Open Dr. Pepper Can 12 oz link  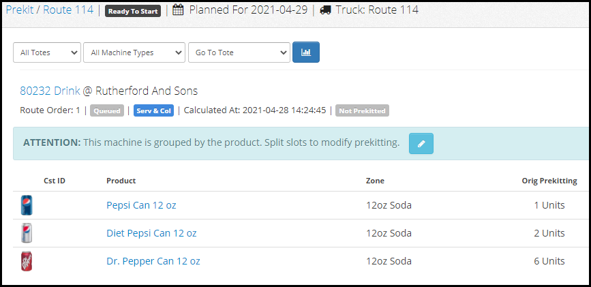(x=153, y=261)
